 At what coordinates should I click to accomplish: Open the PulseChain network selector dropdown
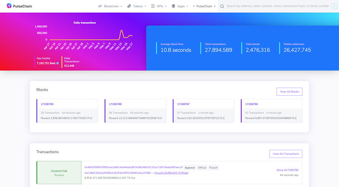204,6
